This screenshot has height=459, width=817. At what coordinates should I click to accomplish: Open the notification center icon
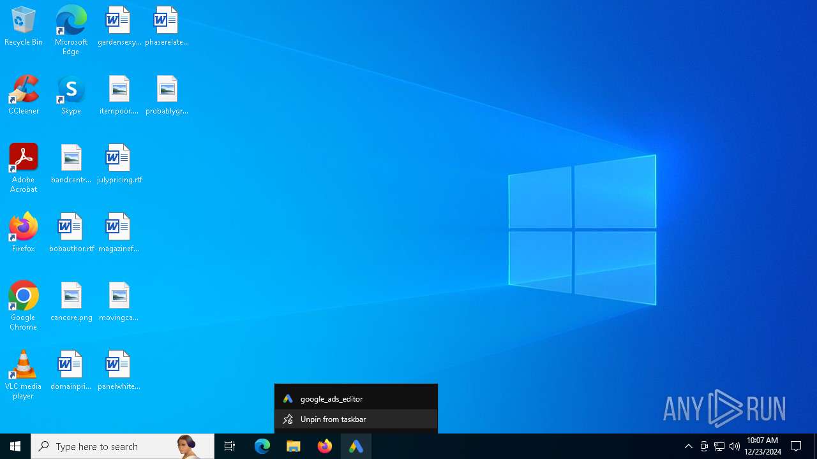(x=796, y=446)
